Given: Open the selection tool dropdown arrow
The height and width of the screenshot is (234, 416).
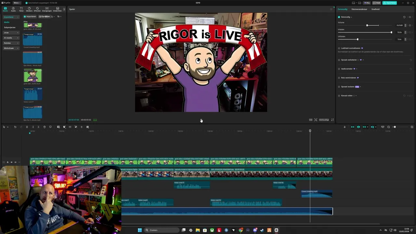Looking at the screenshot, I should point(8,127).
